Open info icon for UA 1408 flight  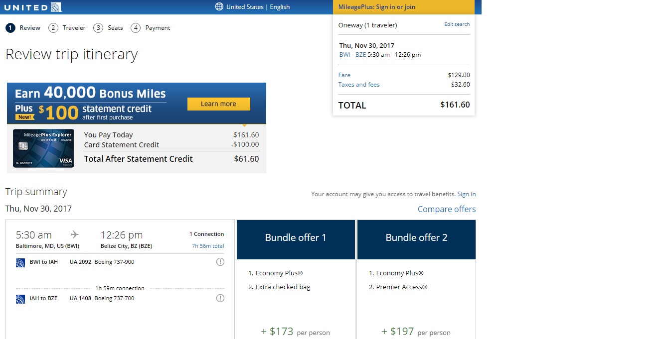click(x=220, y=298)
